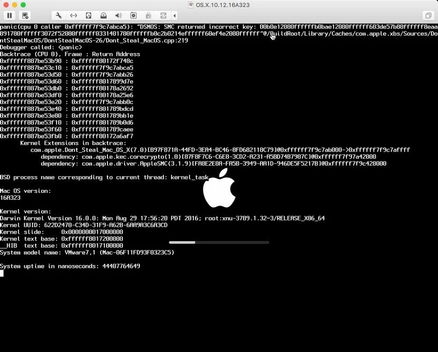Open the snapshots button

point(25,16)
